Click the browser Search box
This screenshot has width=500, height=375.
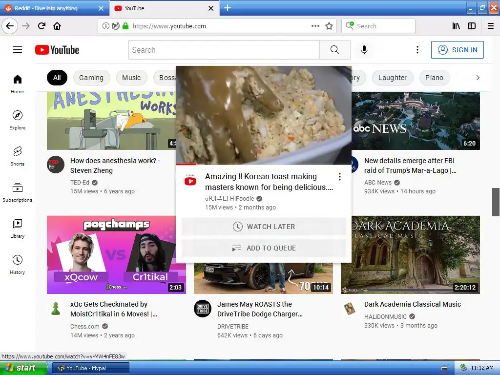pos(378,26)
